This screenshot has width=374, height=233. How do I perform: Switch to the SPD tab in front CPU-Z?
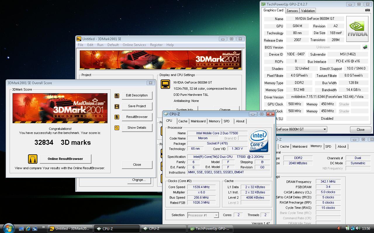point(226,121)
